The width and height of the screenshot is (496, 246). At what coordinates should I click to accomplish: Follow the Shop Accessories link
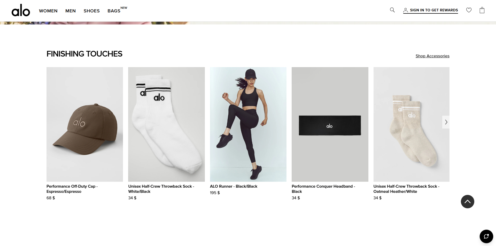[432, 56]
